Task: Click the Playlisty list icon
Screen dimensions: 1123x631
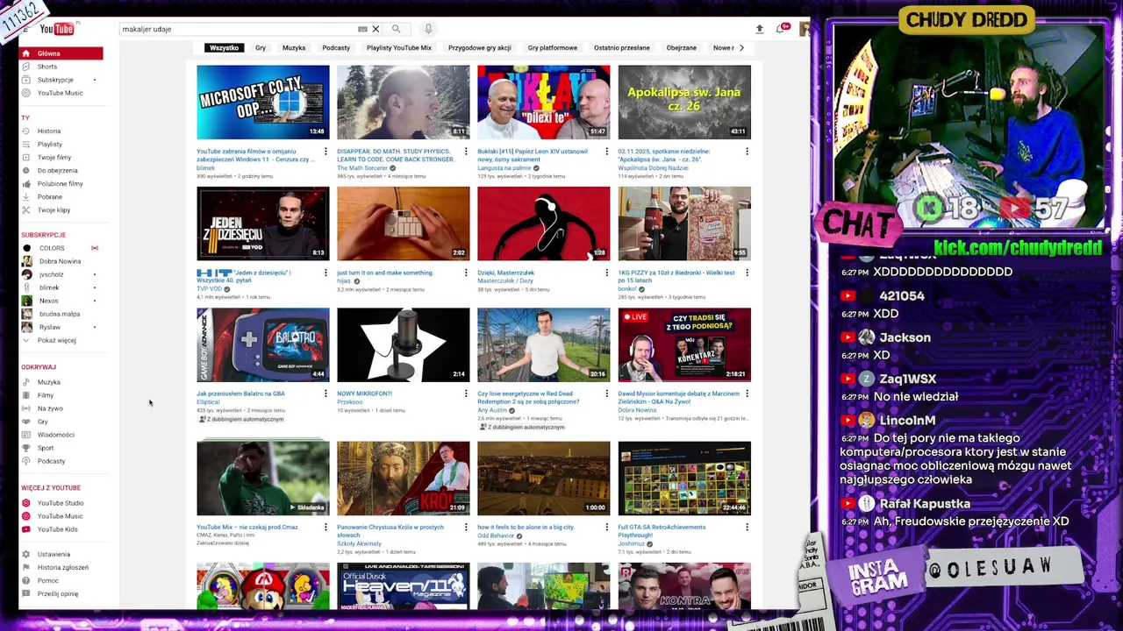Action: click(x=26, y=144)
